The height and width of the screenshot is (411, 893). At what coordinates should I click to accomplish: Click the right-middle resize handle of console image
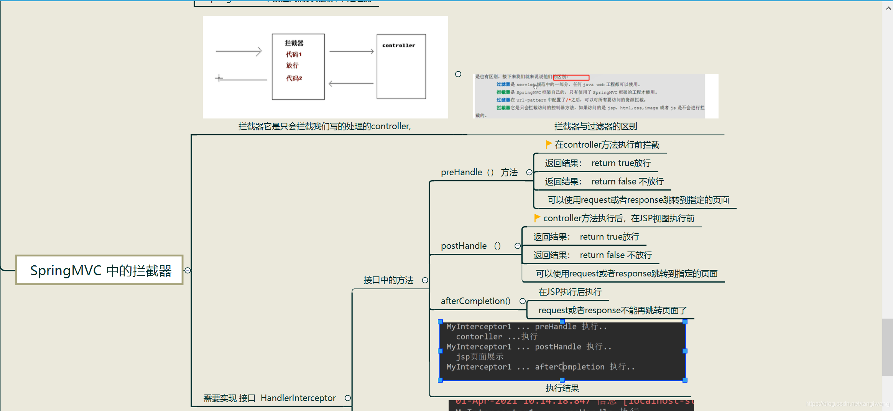(685, 351)
